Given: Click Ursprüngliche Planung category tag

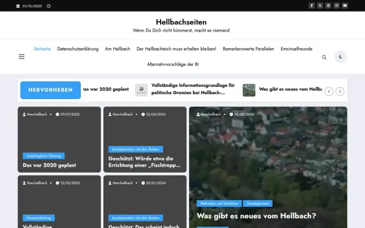Looking at the screenshot, I should pos(44,156).
